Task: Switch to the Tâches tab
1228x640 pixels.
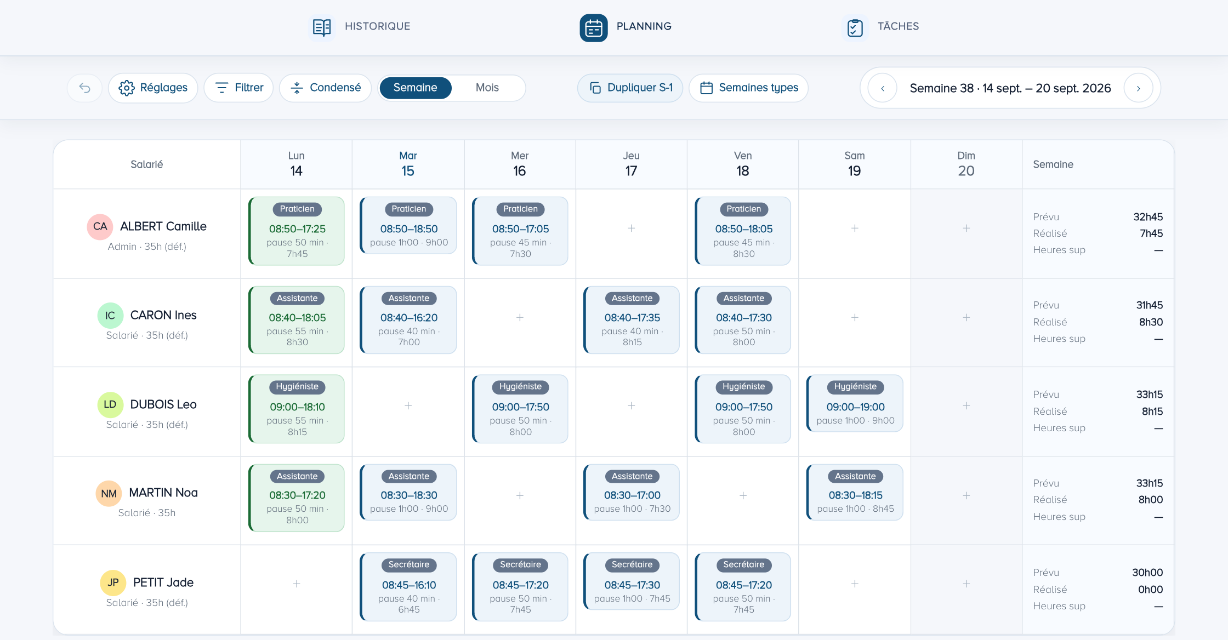Action: coord(880,26)
